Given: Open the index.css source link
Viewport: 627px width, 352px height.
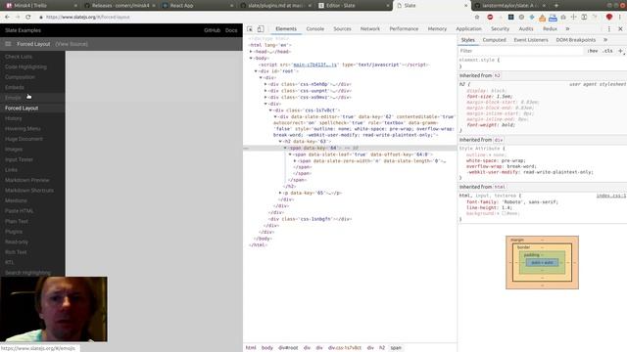Looking at the screenshot, I should coord(611,196).
